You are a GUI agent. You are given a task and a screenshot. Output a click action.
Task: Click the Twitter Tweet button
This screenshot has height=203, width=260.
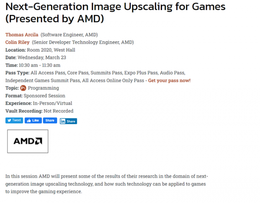(x=14, y=121)
